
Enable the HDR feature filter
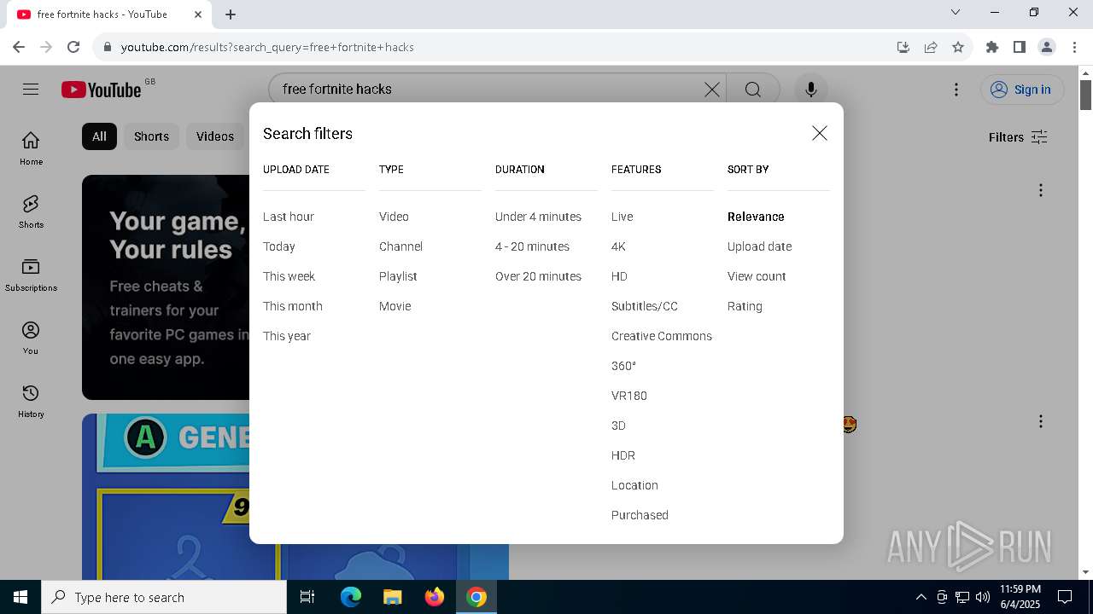623,455
